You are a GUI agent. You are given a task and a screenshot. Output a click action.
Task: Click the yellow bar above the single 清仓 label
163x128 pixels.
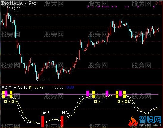[x=94, y=94]
